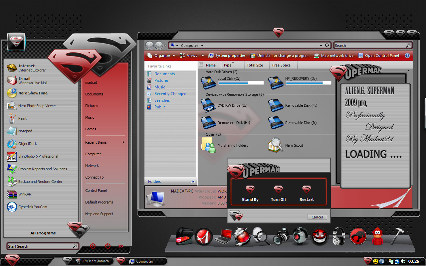Select HP_RECOVERY (D:) drive icon
426x266 pixels.
point(276,82)
